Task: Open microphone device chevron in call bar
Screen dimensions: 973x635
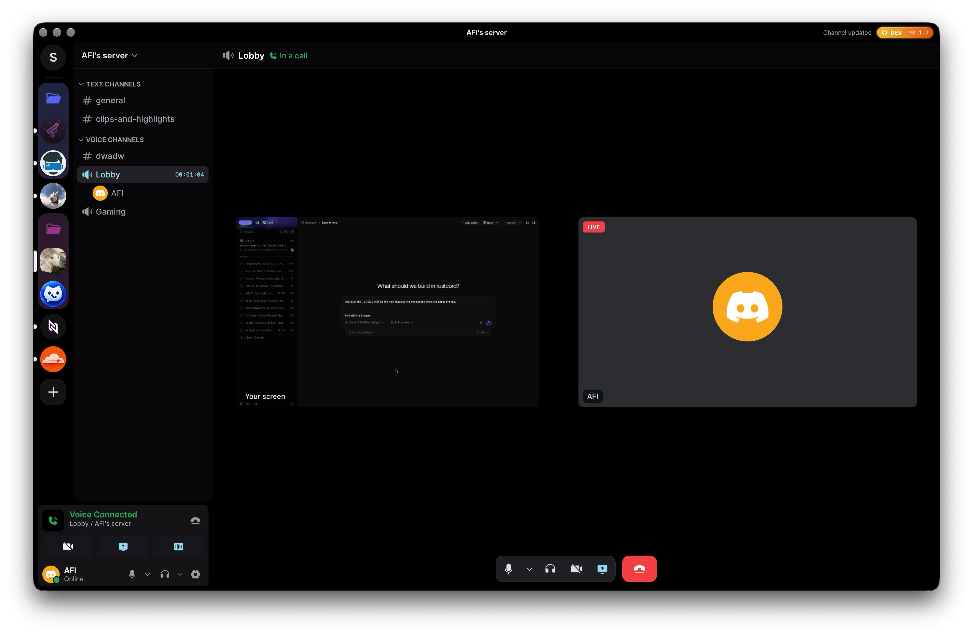Action: click(x=529, y=569)
